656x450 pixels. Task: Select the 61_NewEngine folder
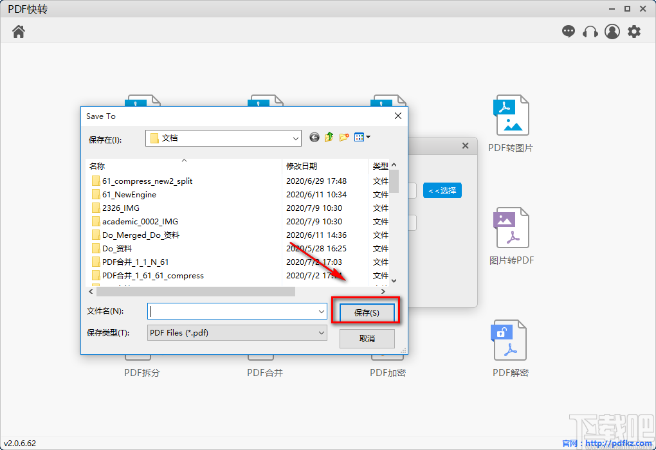[x=124, y=195]
